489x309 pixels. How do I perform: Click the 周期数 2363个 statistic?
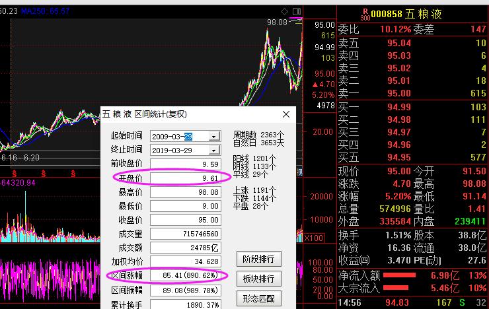pos(258,135)
